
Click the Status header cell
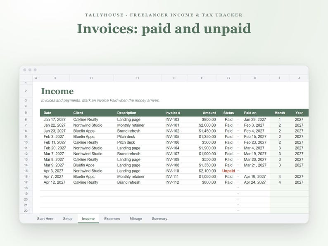(x=228, y=113)
